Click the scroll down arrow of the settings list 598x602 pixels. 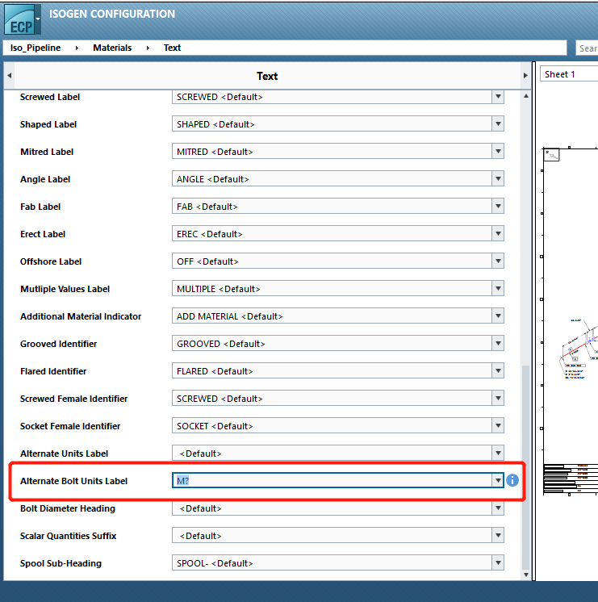click(x=526, y=575)
